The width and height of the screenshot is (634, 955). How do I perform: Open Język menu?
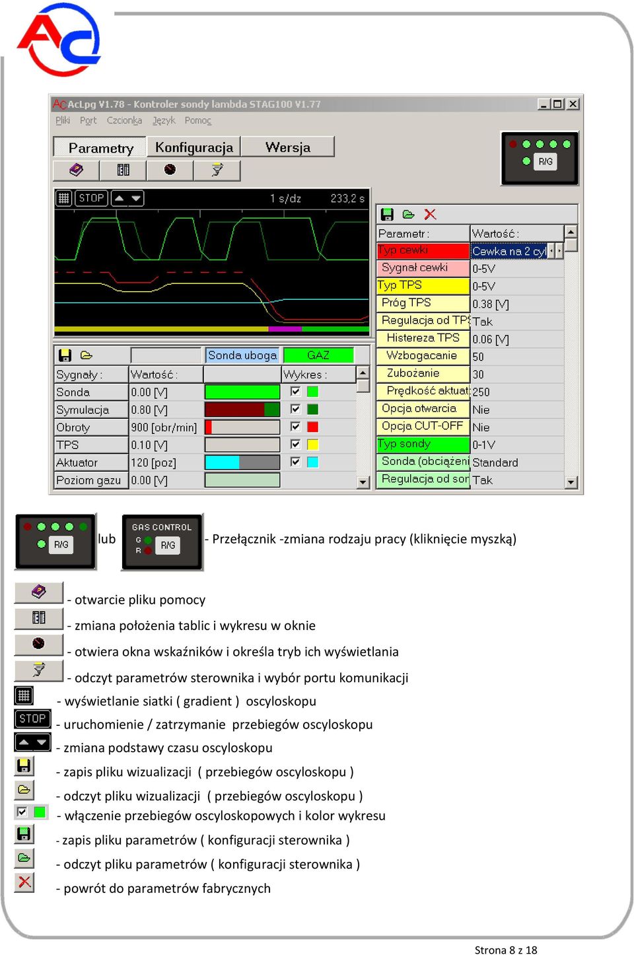pyautogui.click(x=164, y=120)
